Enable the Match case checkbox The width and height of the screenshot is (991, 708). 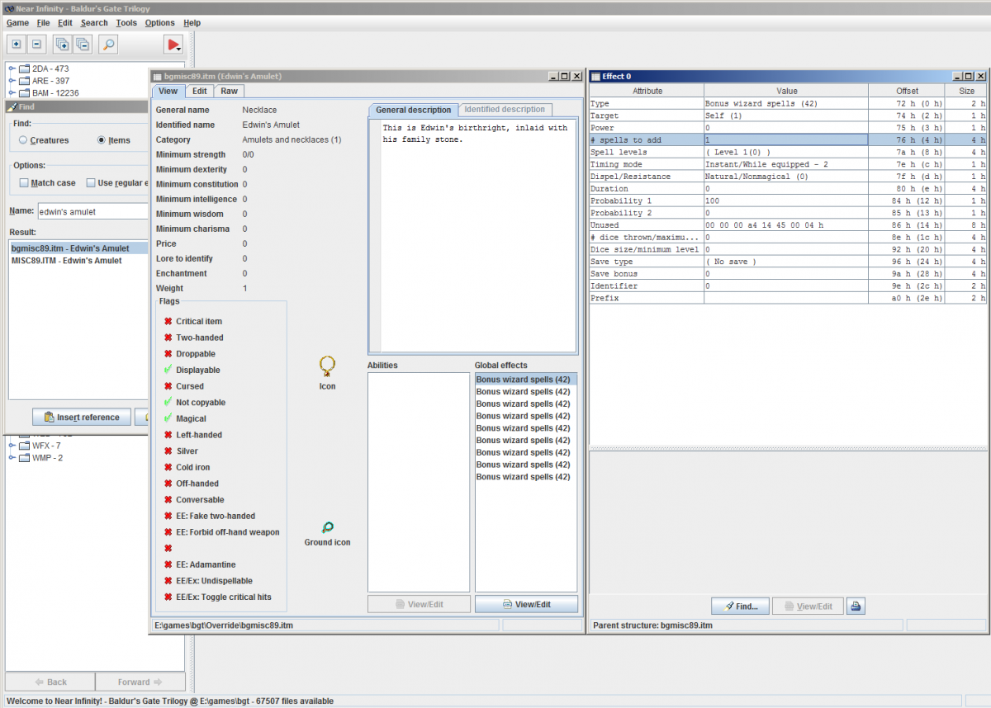[x=24, y=183]
